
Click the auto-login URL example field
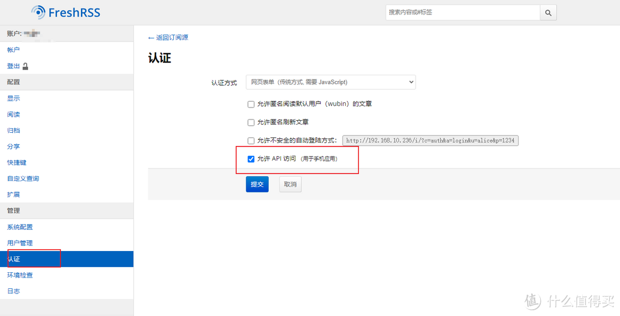[x=430, y=141]
